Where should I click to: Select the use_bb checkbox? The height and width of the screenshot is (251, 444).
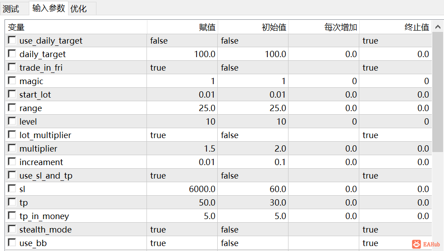coord(12,242)
